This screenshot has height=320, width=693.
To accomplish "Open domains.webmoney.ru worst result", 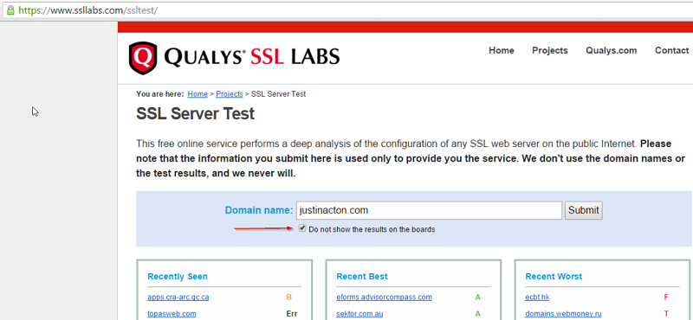I will click(x=564, y=314).
